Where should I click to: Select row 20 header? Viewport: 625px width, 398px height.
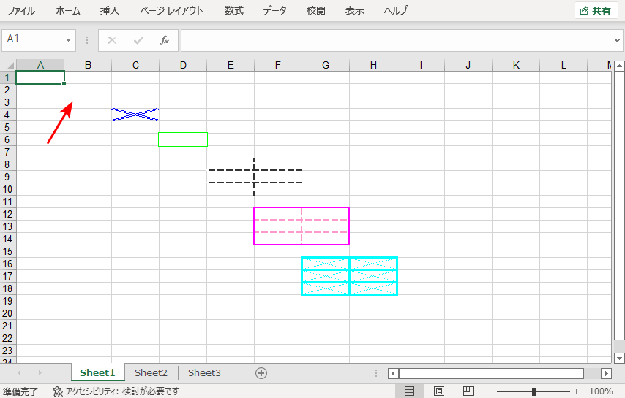[7, 313]
